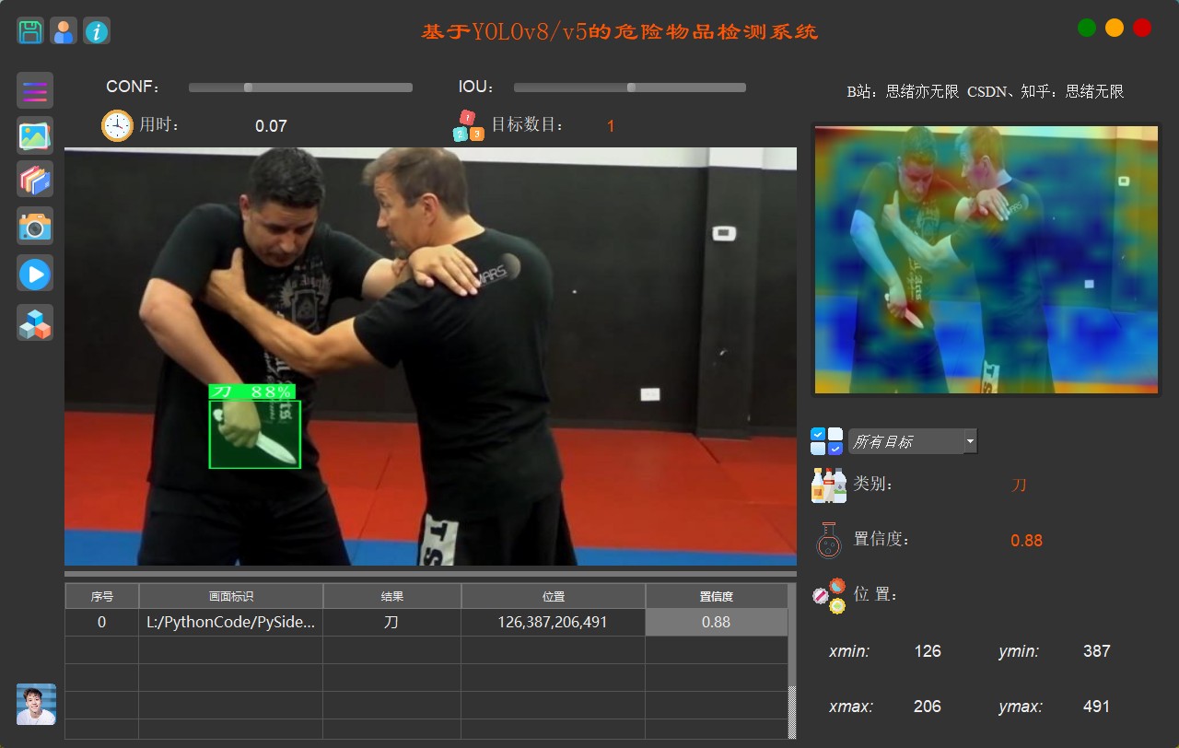1179x748 pixels.
Task: Open the 置信度 column header
Action: coord(716,596)
